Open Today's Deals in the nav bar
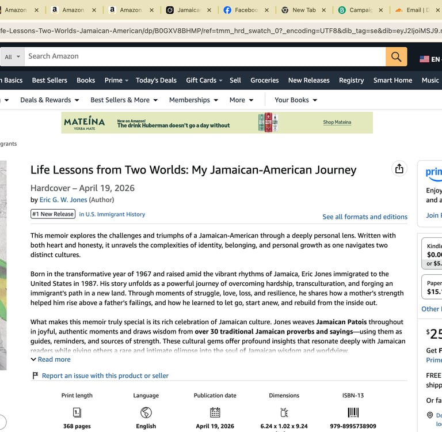Viewport: 442px width, 432px height. [156, 81]
